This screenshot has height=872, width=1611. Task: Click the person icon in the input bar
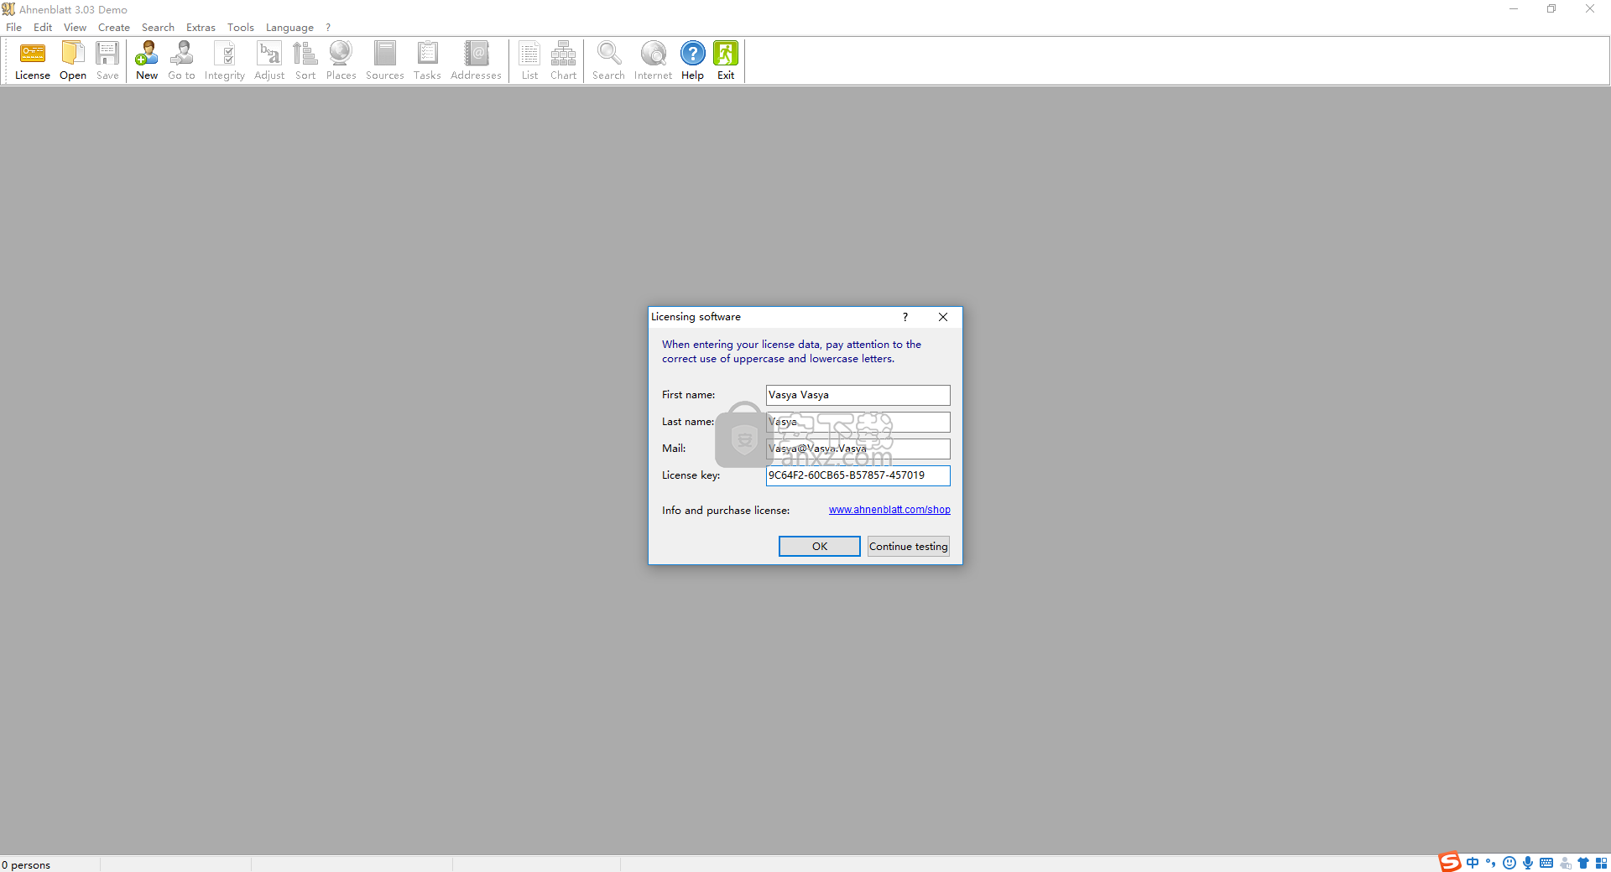1565,863
